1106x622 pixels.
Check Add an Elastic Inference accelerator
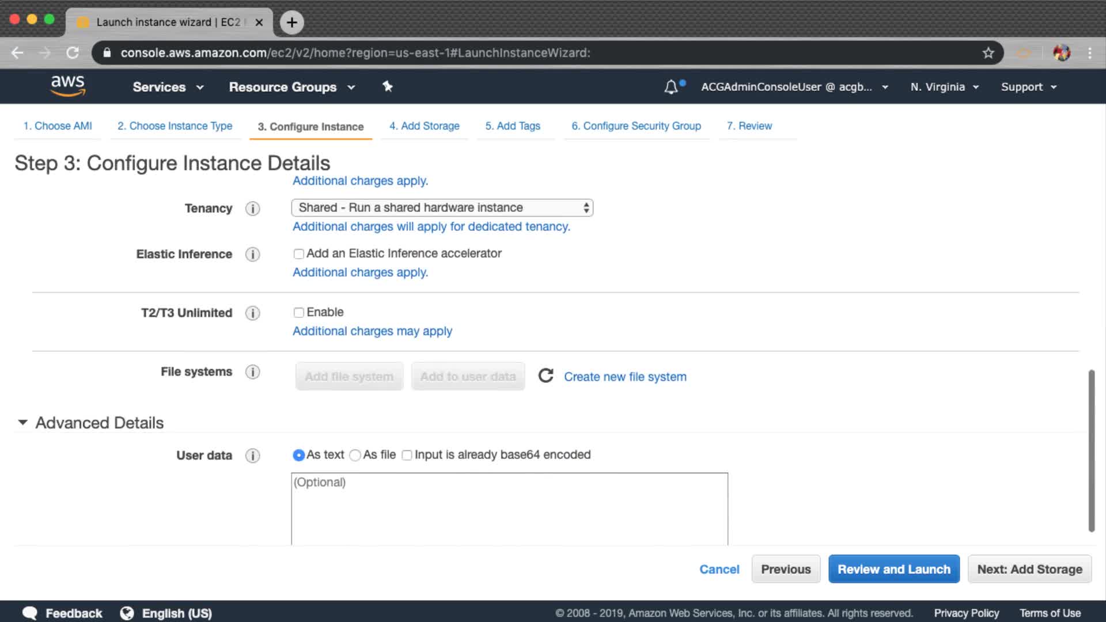[x=298, y=254]
